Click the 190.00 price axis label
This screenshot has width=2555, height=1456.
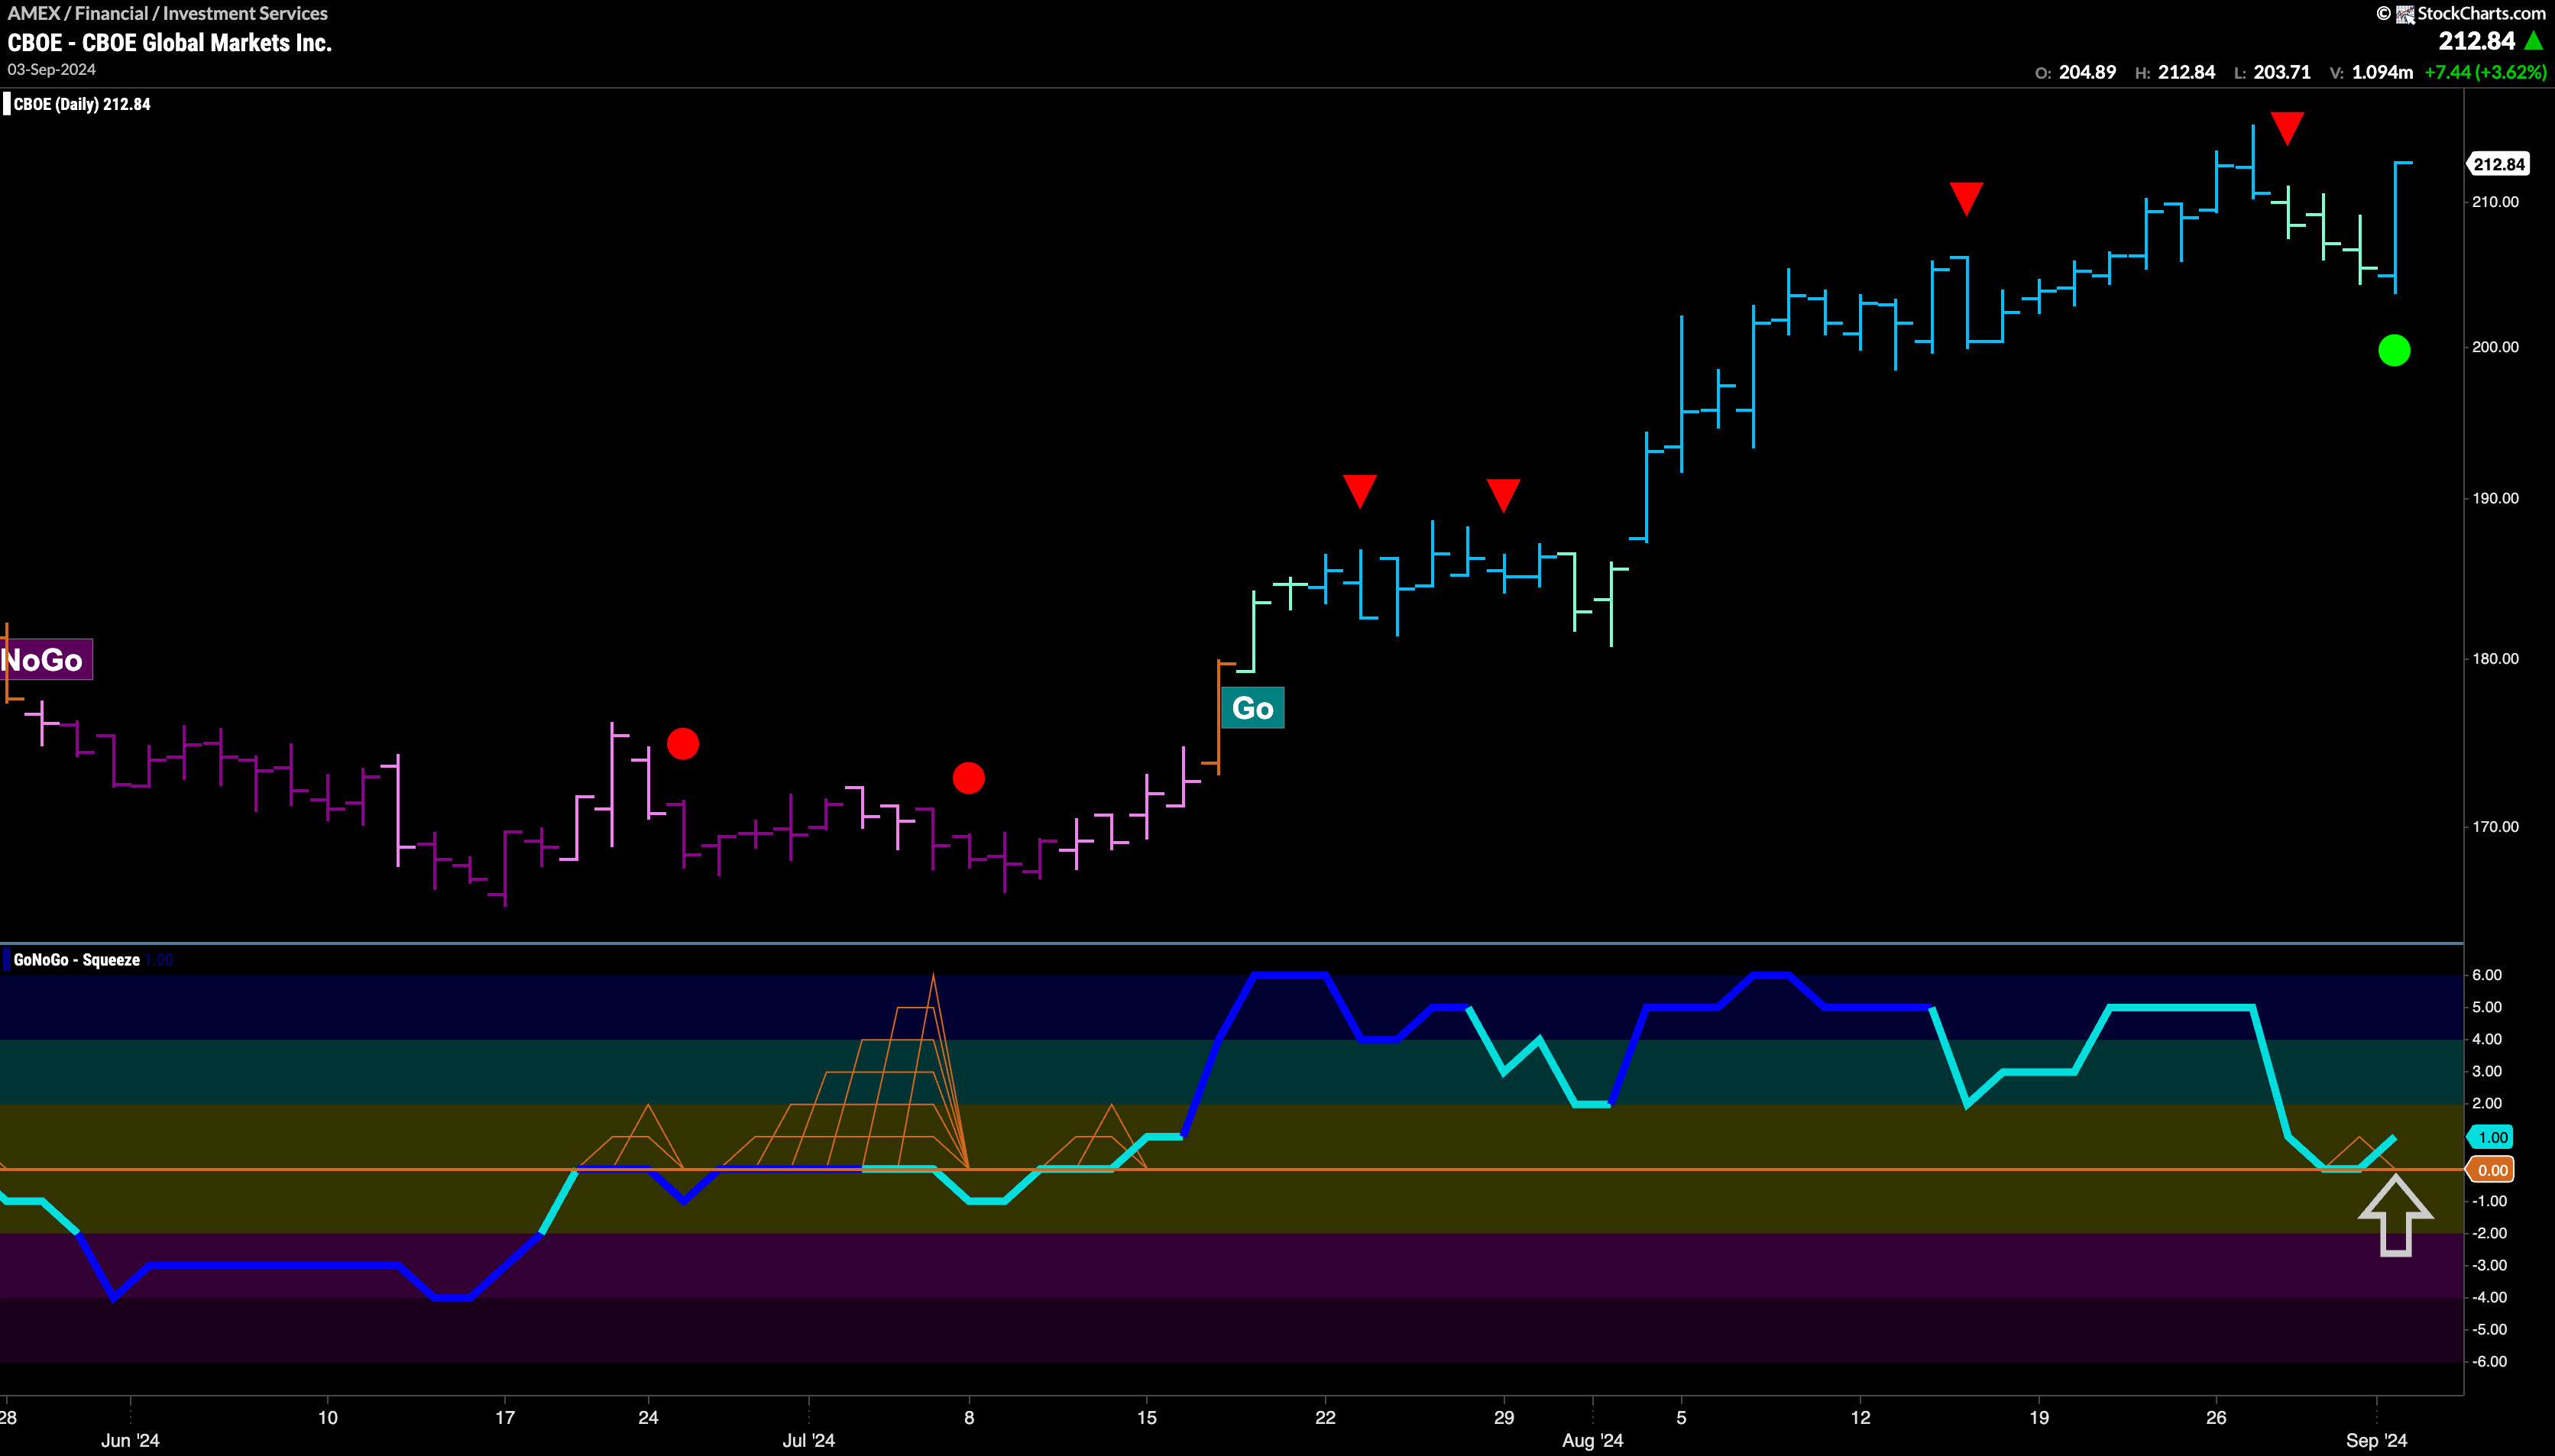tap(2495, 498)
